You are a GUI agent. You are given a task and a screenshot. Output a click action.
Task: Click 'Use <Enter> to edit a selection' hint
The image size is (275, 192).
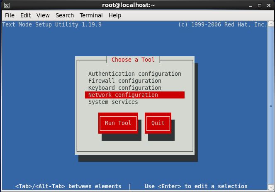196,186
